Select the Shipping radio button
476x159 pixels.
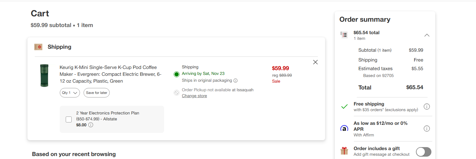tap(177, 74)
